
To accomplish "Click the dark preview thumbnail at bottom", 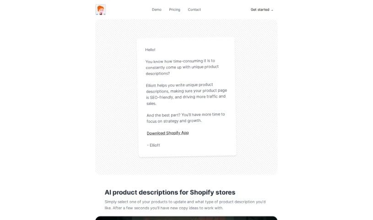I will (x=186, y=218).
